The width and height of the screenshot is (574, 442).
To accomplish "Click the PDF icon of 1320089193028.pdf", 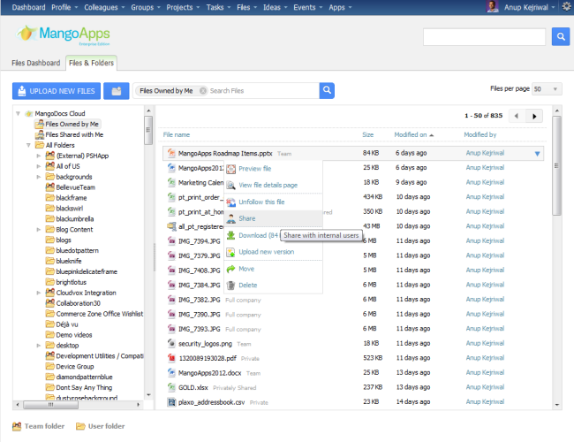I will 171,358.
